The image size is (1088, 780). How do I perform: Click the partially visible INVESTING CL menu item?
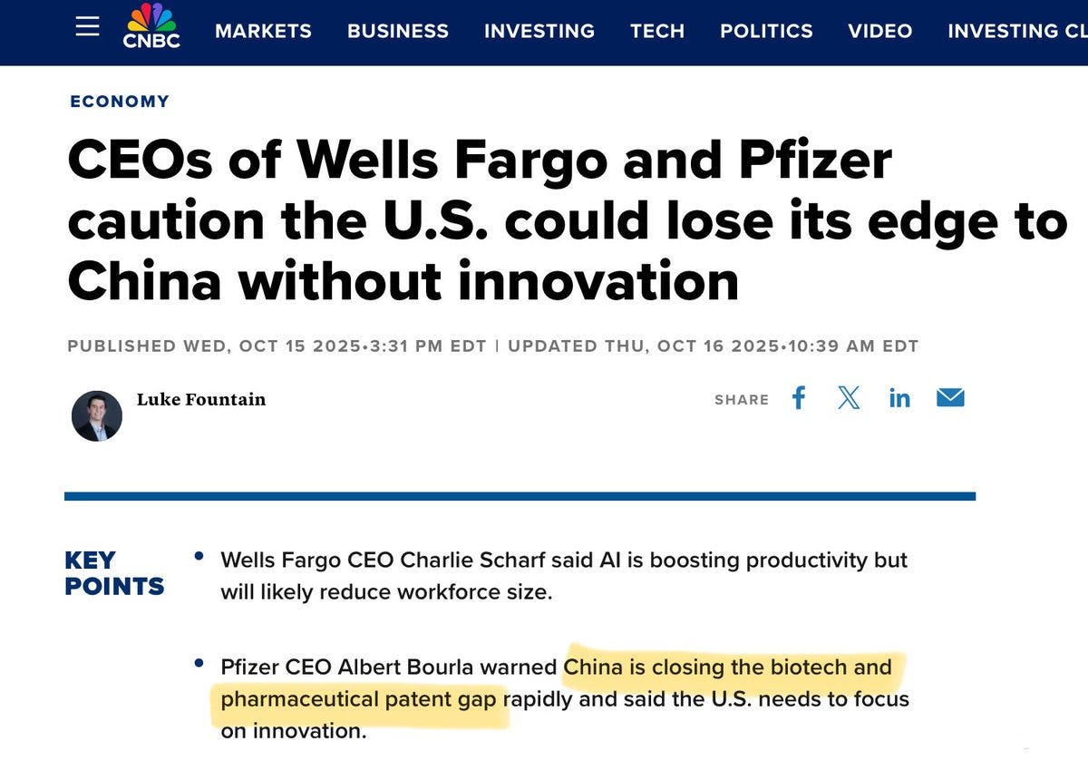click(x=1015, y=31)
